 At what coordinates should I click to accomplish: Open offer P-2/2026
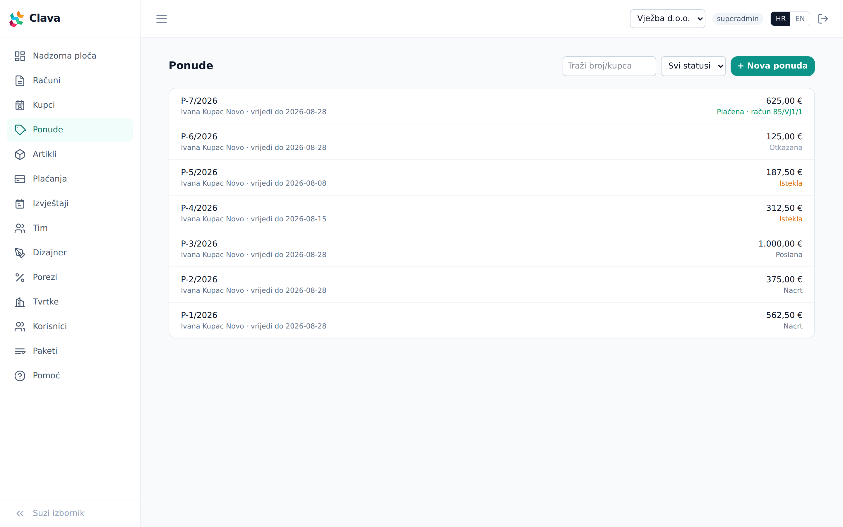click(x=491, y=285)
